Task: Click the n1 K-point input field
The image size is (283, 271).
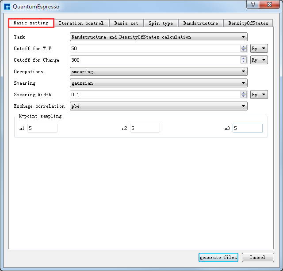Action: [x=42, y=128]
